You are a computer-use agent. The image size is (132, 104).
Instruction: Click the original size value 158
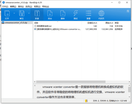coord(111,26)
